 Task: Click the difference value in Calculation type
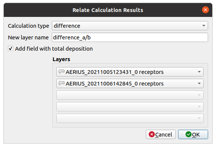point(67,26)
